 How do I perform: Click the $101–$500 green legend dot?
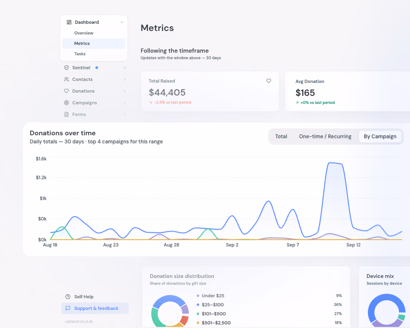198,314
